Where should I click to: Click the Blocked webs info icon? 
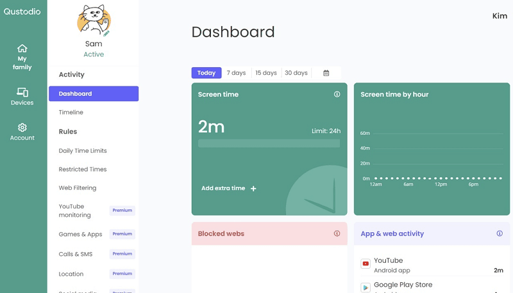pyautogui.click(x=337, y=234)
